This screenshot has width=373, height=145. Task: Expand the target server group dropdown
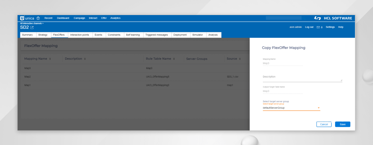click(319, 108)
